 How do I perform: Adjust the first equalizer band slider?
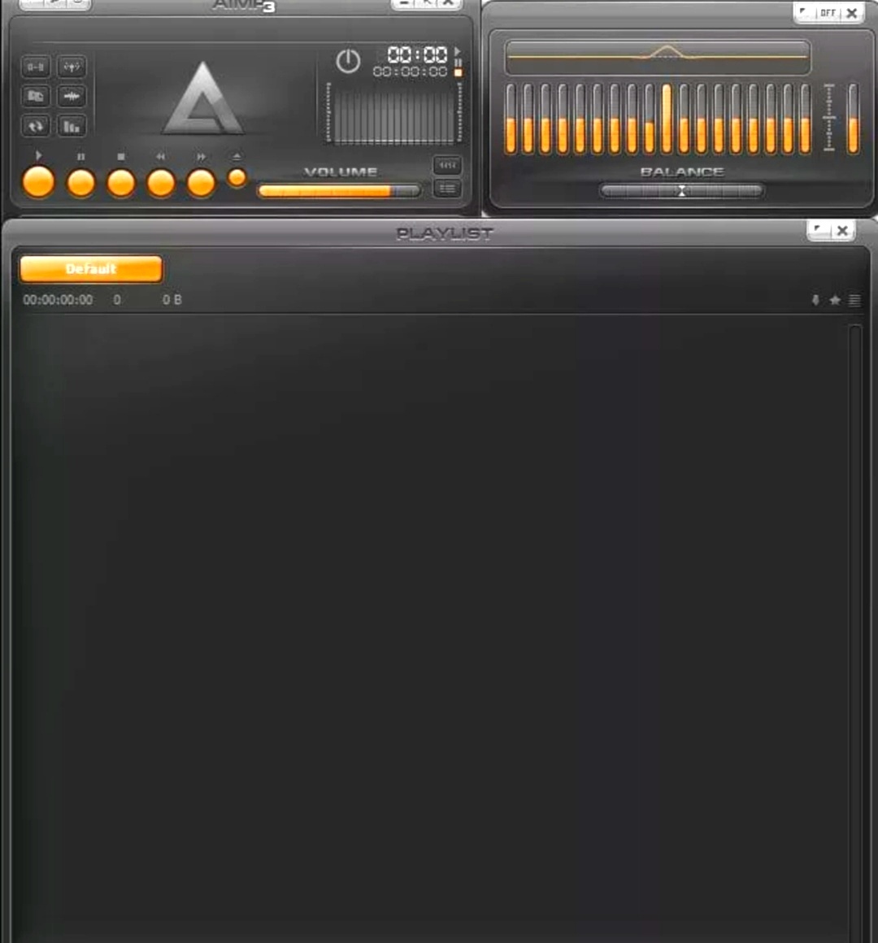click(511, 119)
